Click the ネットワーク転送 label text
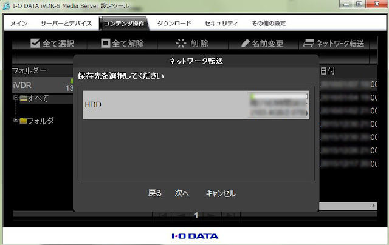389x245 pixels. click(340, 44)
